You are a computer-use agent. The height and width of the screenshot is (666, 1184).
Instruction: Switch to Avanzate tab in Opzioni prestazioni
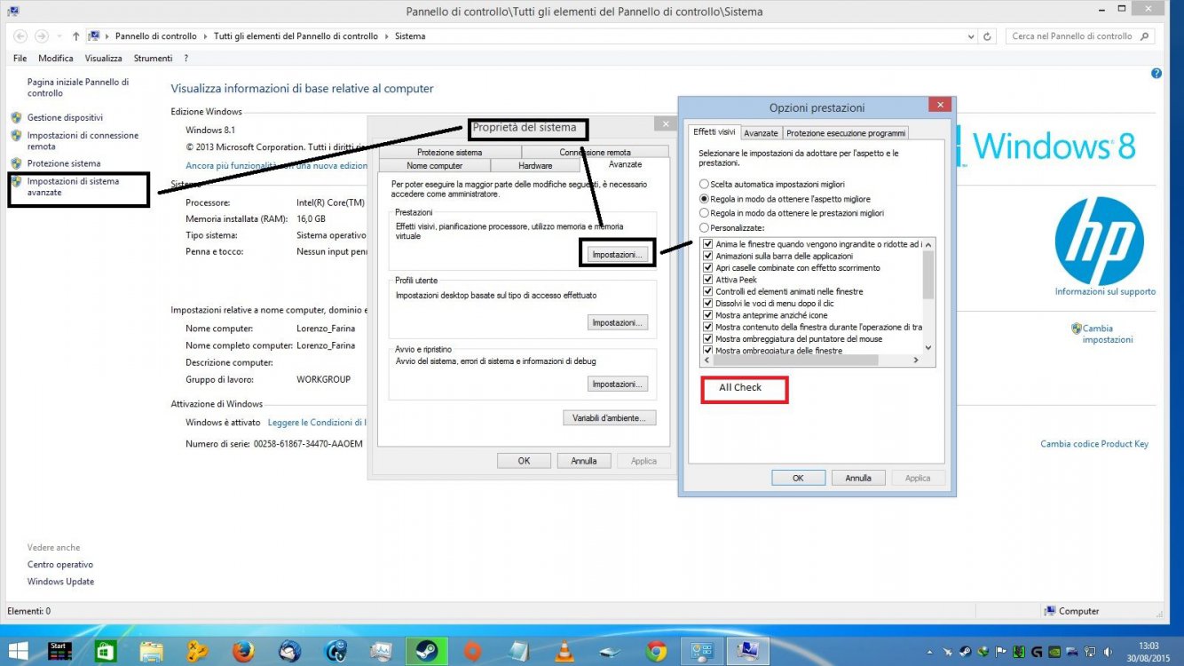tap(761, 133)
